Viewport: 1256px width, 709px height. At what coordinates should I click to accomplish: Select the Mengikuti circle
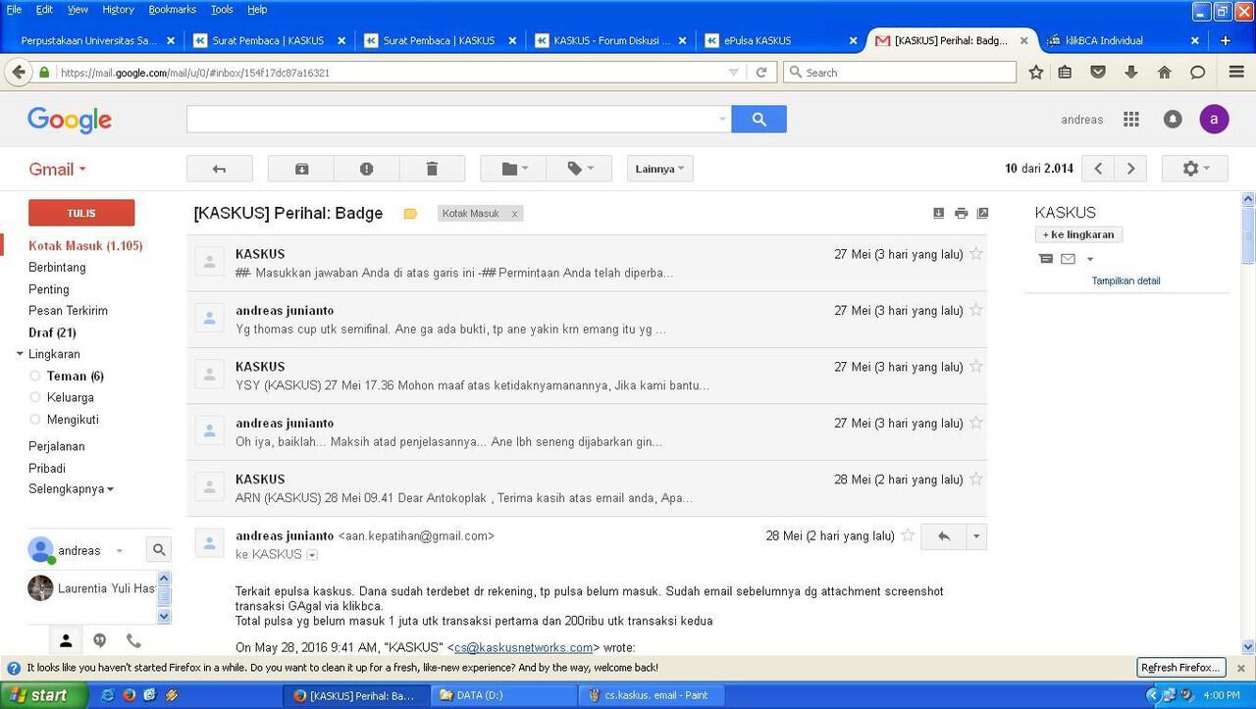[73, 420]
